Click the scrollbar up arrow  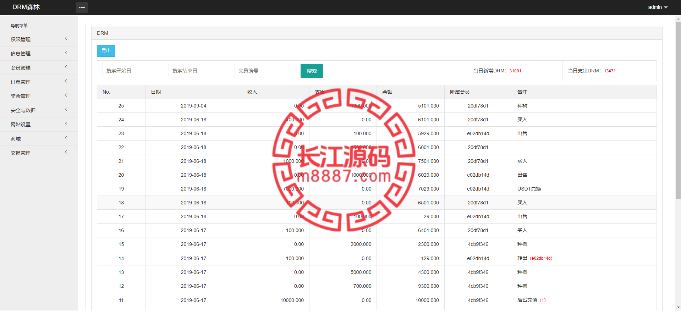[x=678, y=18]
